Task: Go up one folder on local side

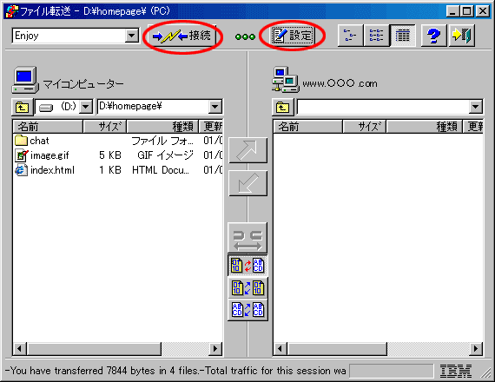Action: pos(22,107)
